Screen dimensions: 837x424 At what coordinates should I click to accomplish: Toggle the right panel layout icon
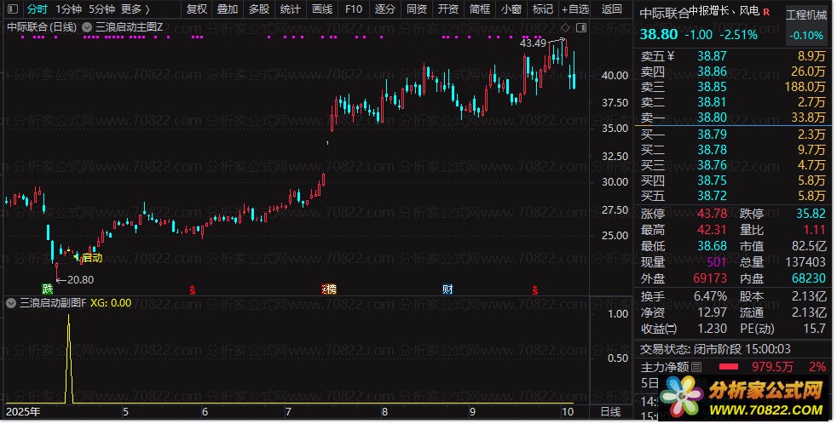(x=581, y=27)
